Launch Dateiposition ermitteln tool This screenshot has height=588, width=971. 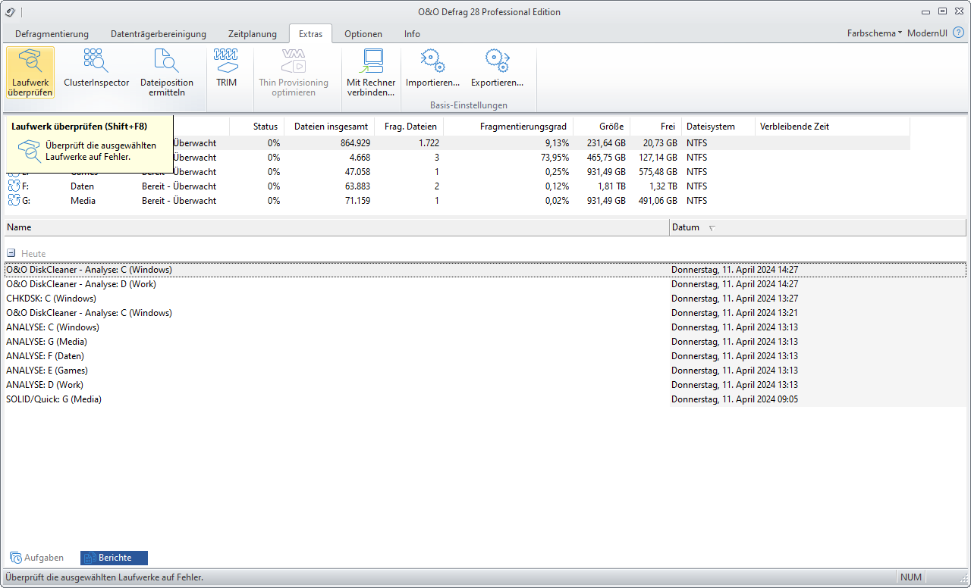click(x=167, y=73)
